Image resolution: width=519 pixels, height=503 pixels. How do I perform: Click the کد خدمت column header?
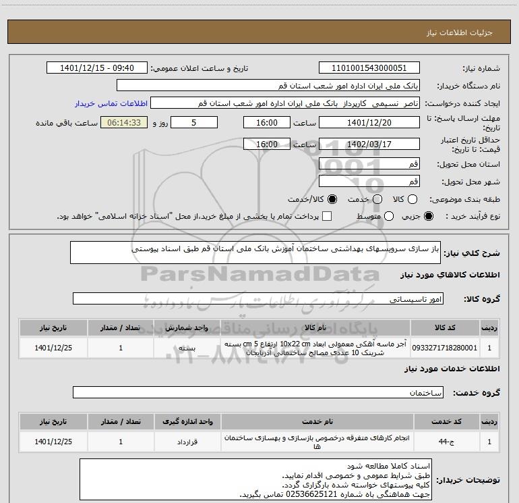coord(446,421)
